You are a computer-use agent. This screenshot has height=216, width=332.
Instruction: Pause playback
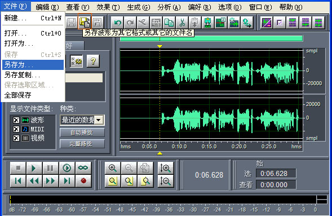(51, 168)
